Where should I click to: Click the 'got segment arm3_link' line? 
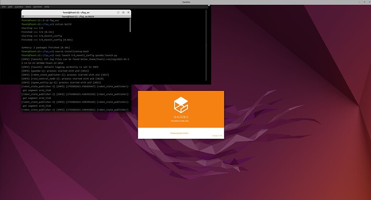(x=37, y=106)
